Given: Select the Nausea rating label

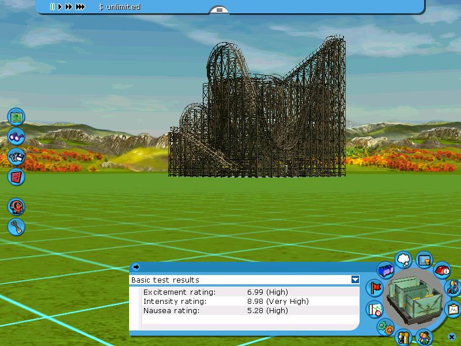Looking at the screenshot, I should point(171,310).
